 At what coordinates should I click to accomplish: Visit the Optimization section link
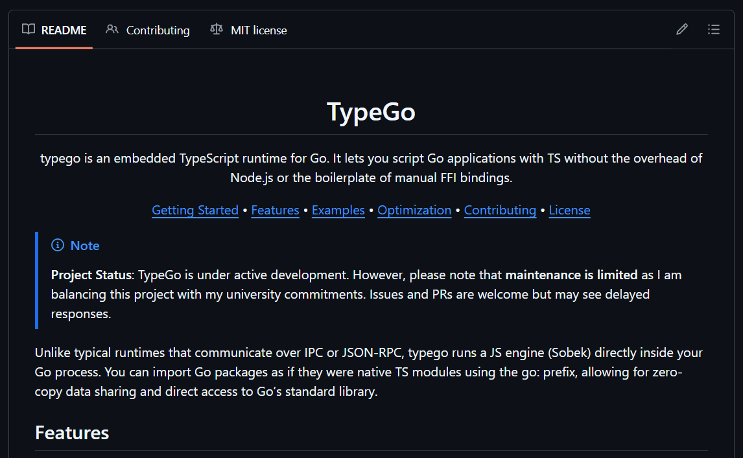coord(414,210)
